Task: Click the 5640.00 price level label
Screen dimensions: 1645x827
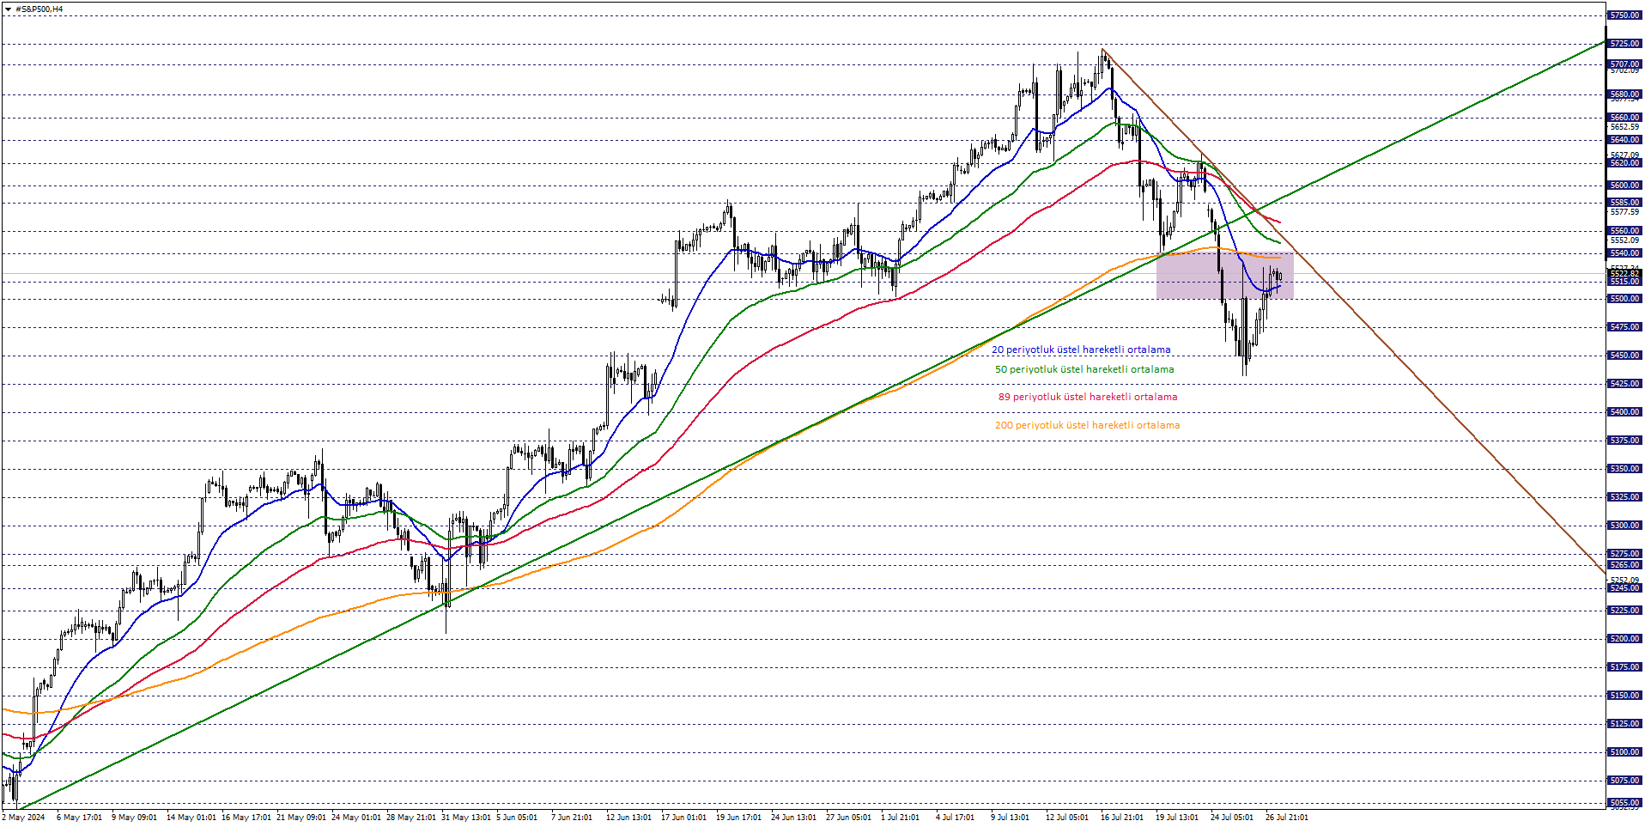Action: click(1624, 140)
